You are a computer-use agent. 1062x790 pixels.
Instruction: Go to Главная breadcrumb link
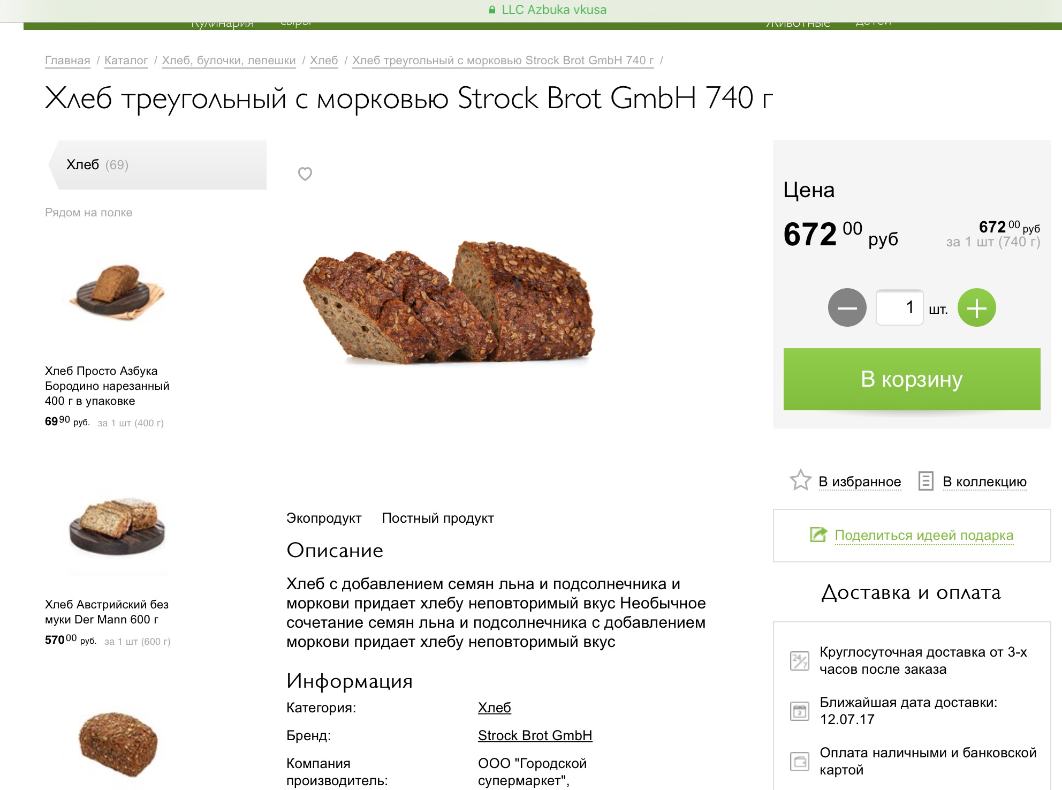67,61
